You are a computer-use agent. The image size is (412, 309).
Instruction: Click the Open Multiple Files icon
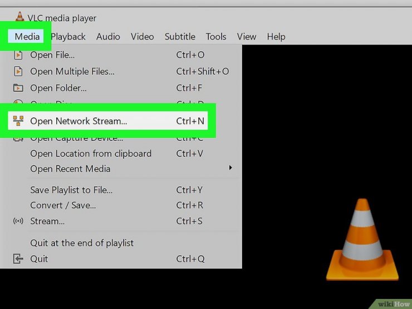coord(18,71)
